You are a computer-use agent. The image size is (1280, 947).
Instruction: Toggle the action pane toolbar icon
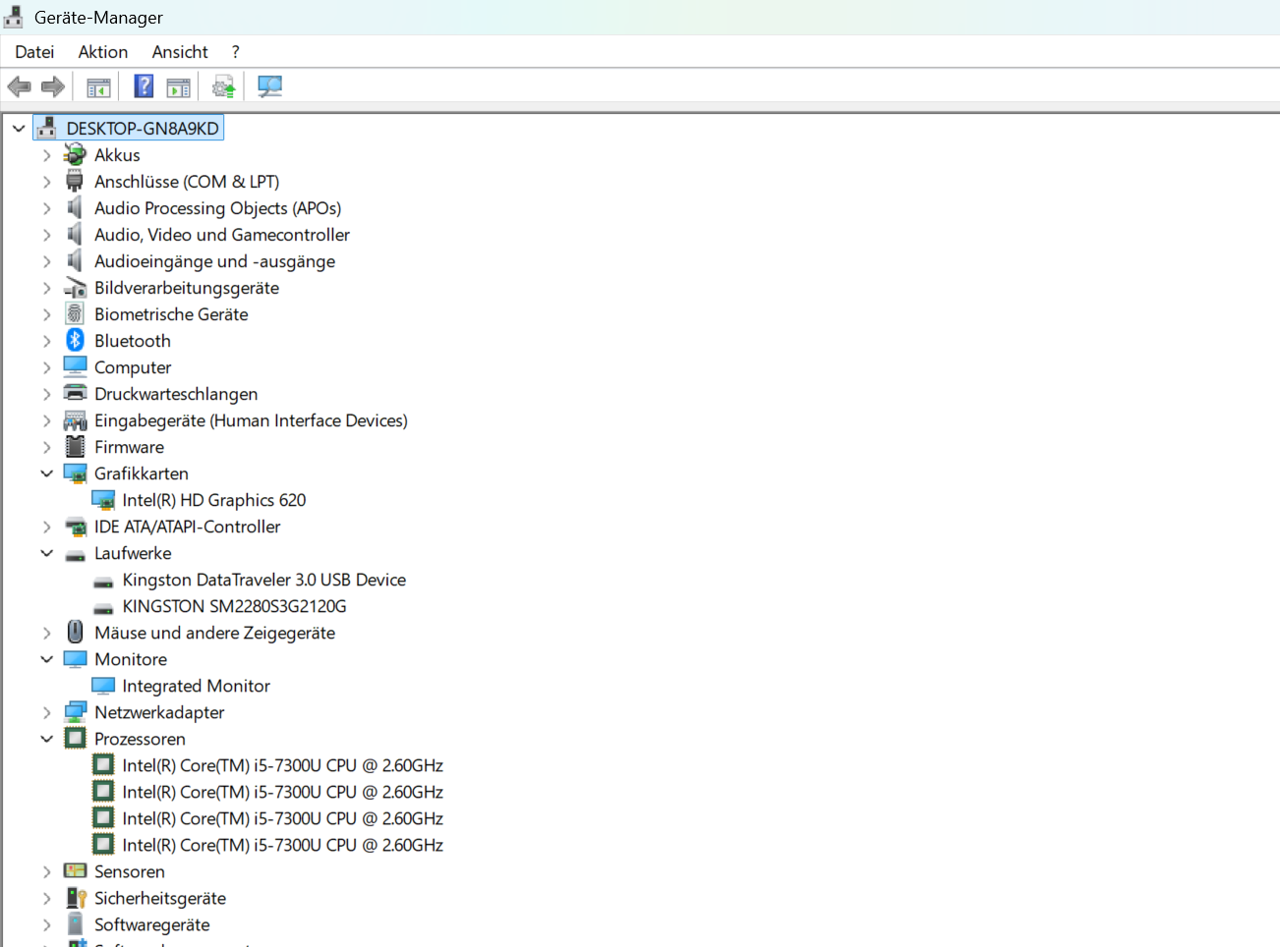[178, 87]
